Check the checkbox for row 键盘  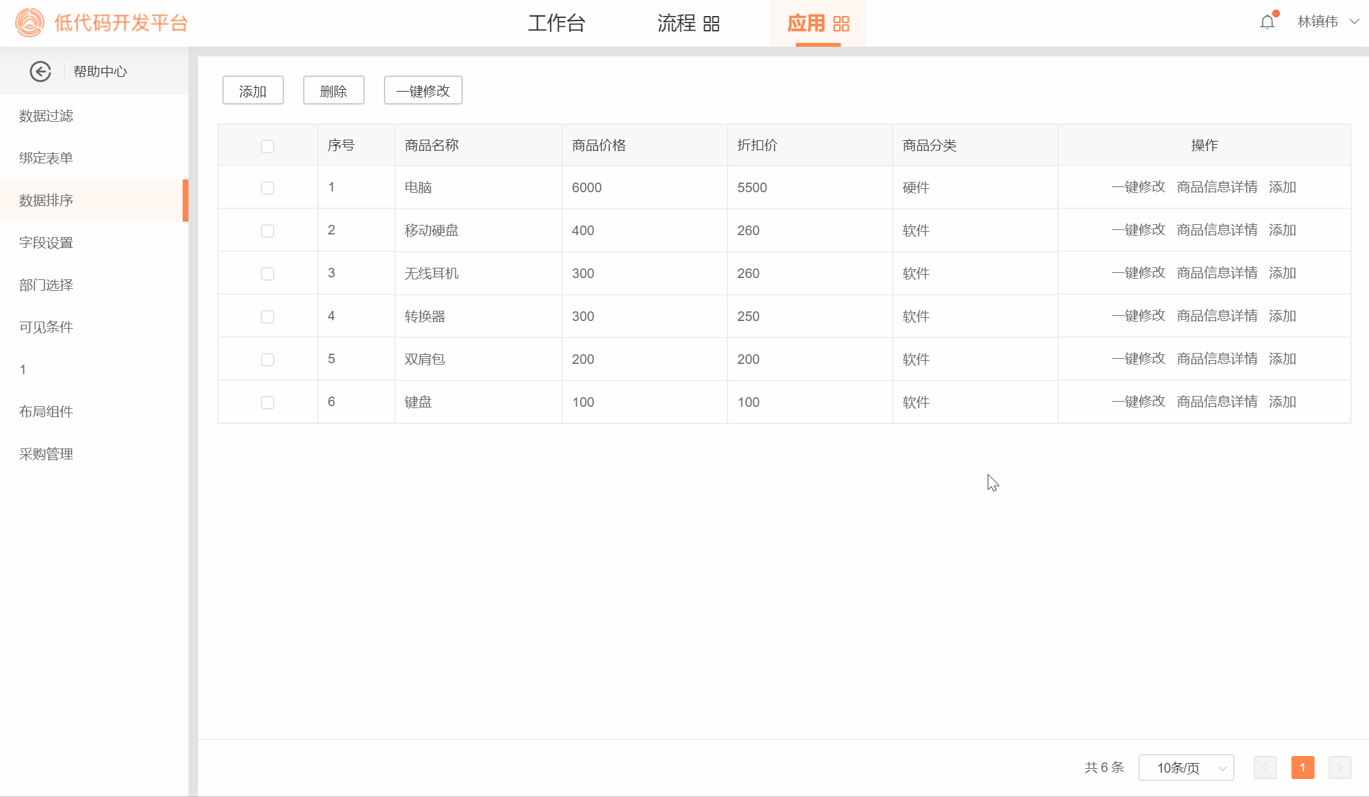coord(267,402)
